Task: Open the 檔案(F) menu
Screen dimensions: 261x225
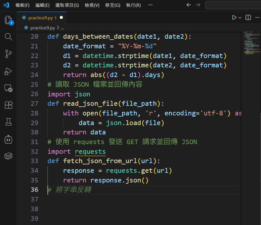Action: click(x=22, y=5)
